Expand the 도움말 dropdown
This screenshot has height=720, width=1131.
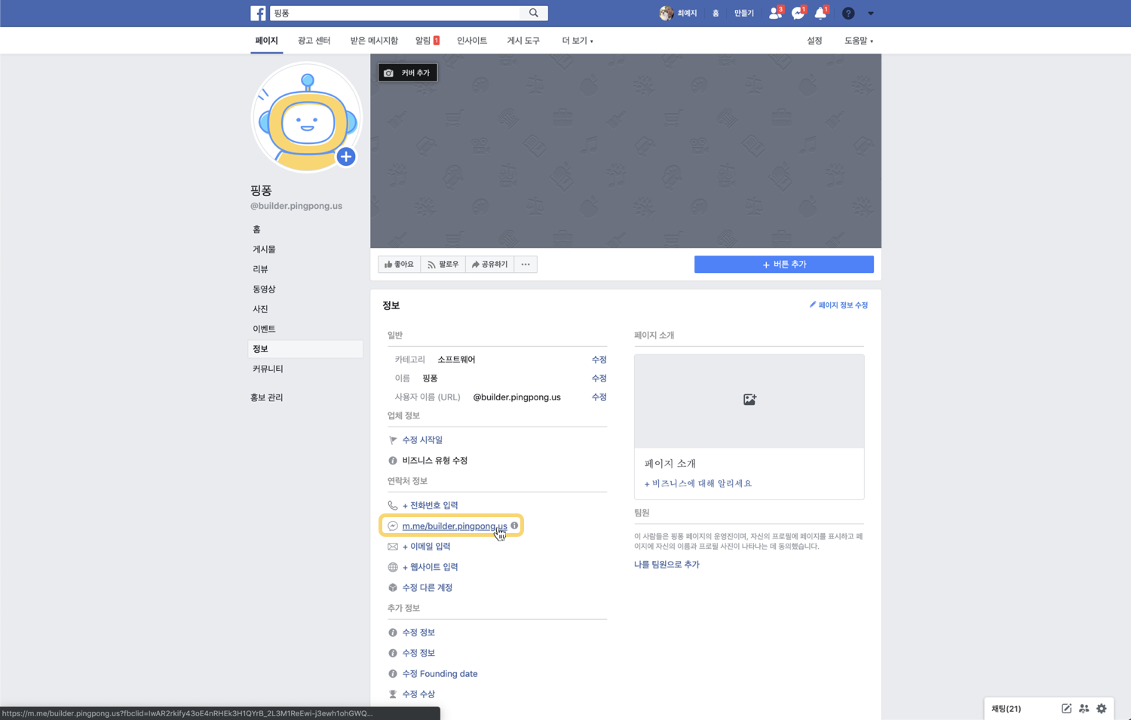[x=859, y=41]
